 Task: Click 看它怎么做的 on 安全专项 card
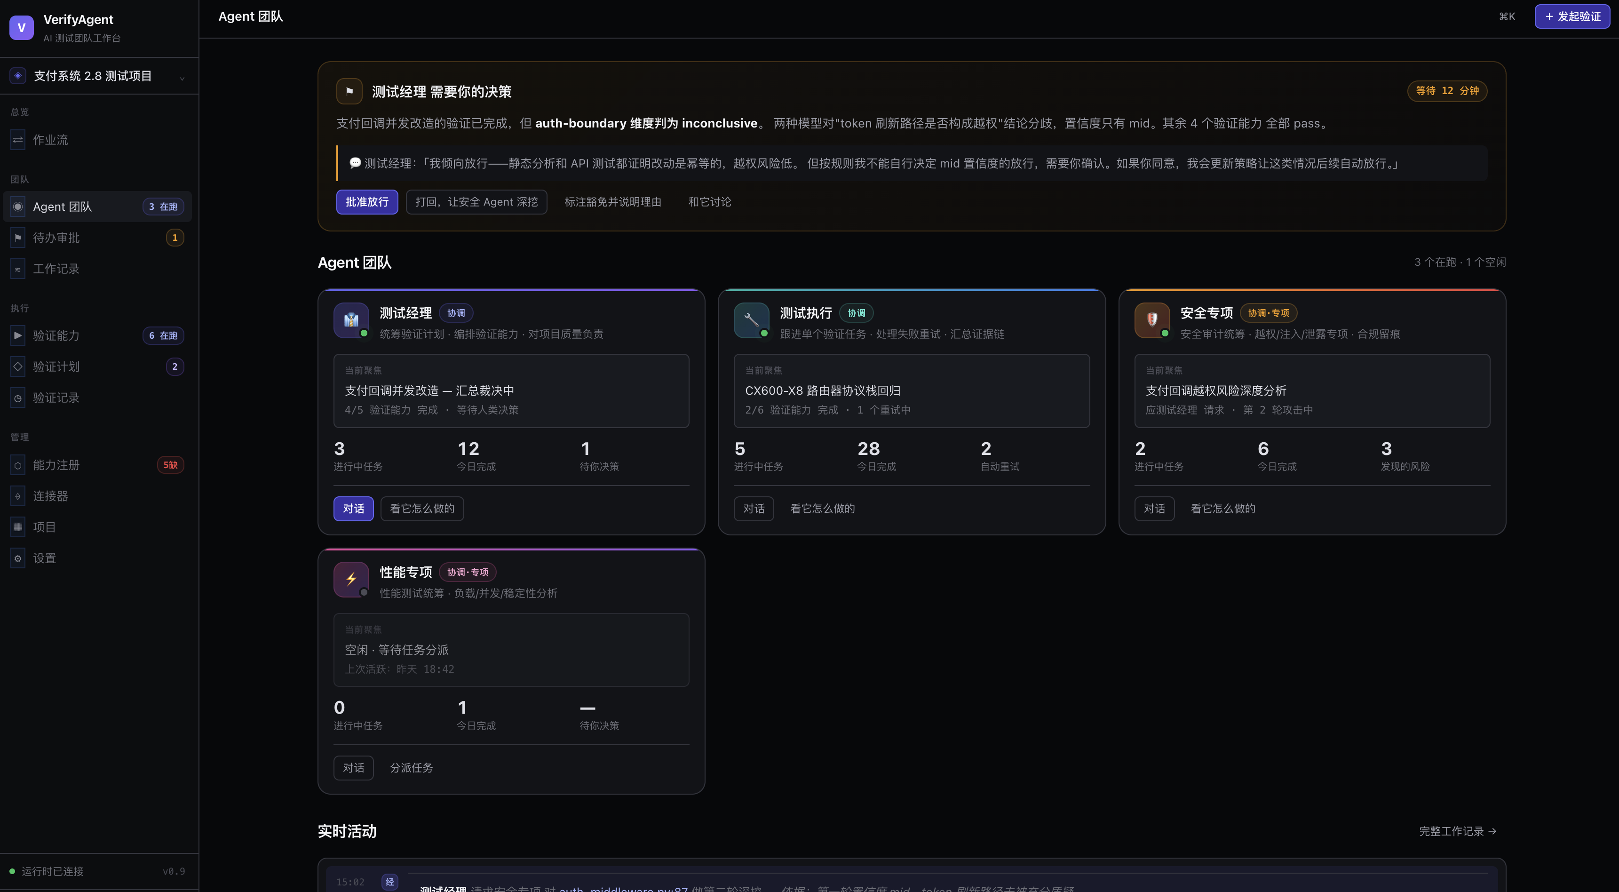pyautogui.click(x=1223, y=509)
